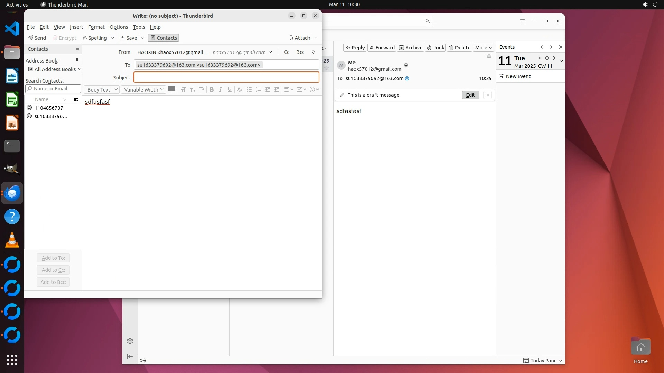Toggle underline text formatting
Image resolution: width=664 pixels, height=373 pixels.
(229, 89)
